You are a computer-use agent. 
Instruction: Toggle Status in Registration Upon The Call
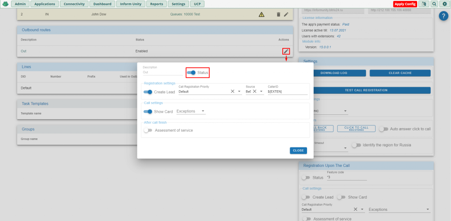point(306,177)
